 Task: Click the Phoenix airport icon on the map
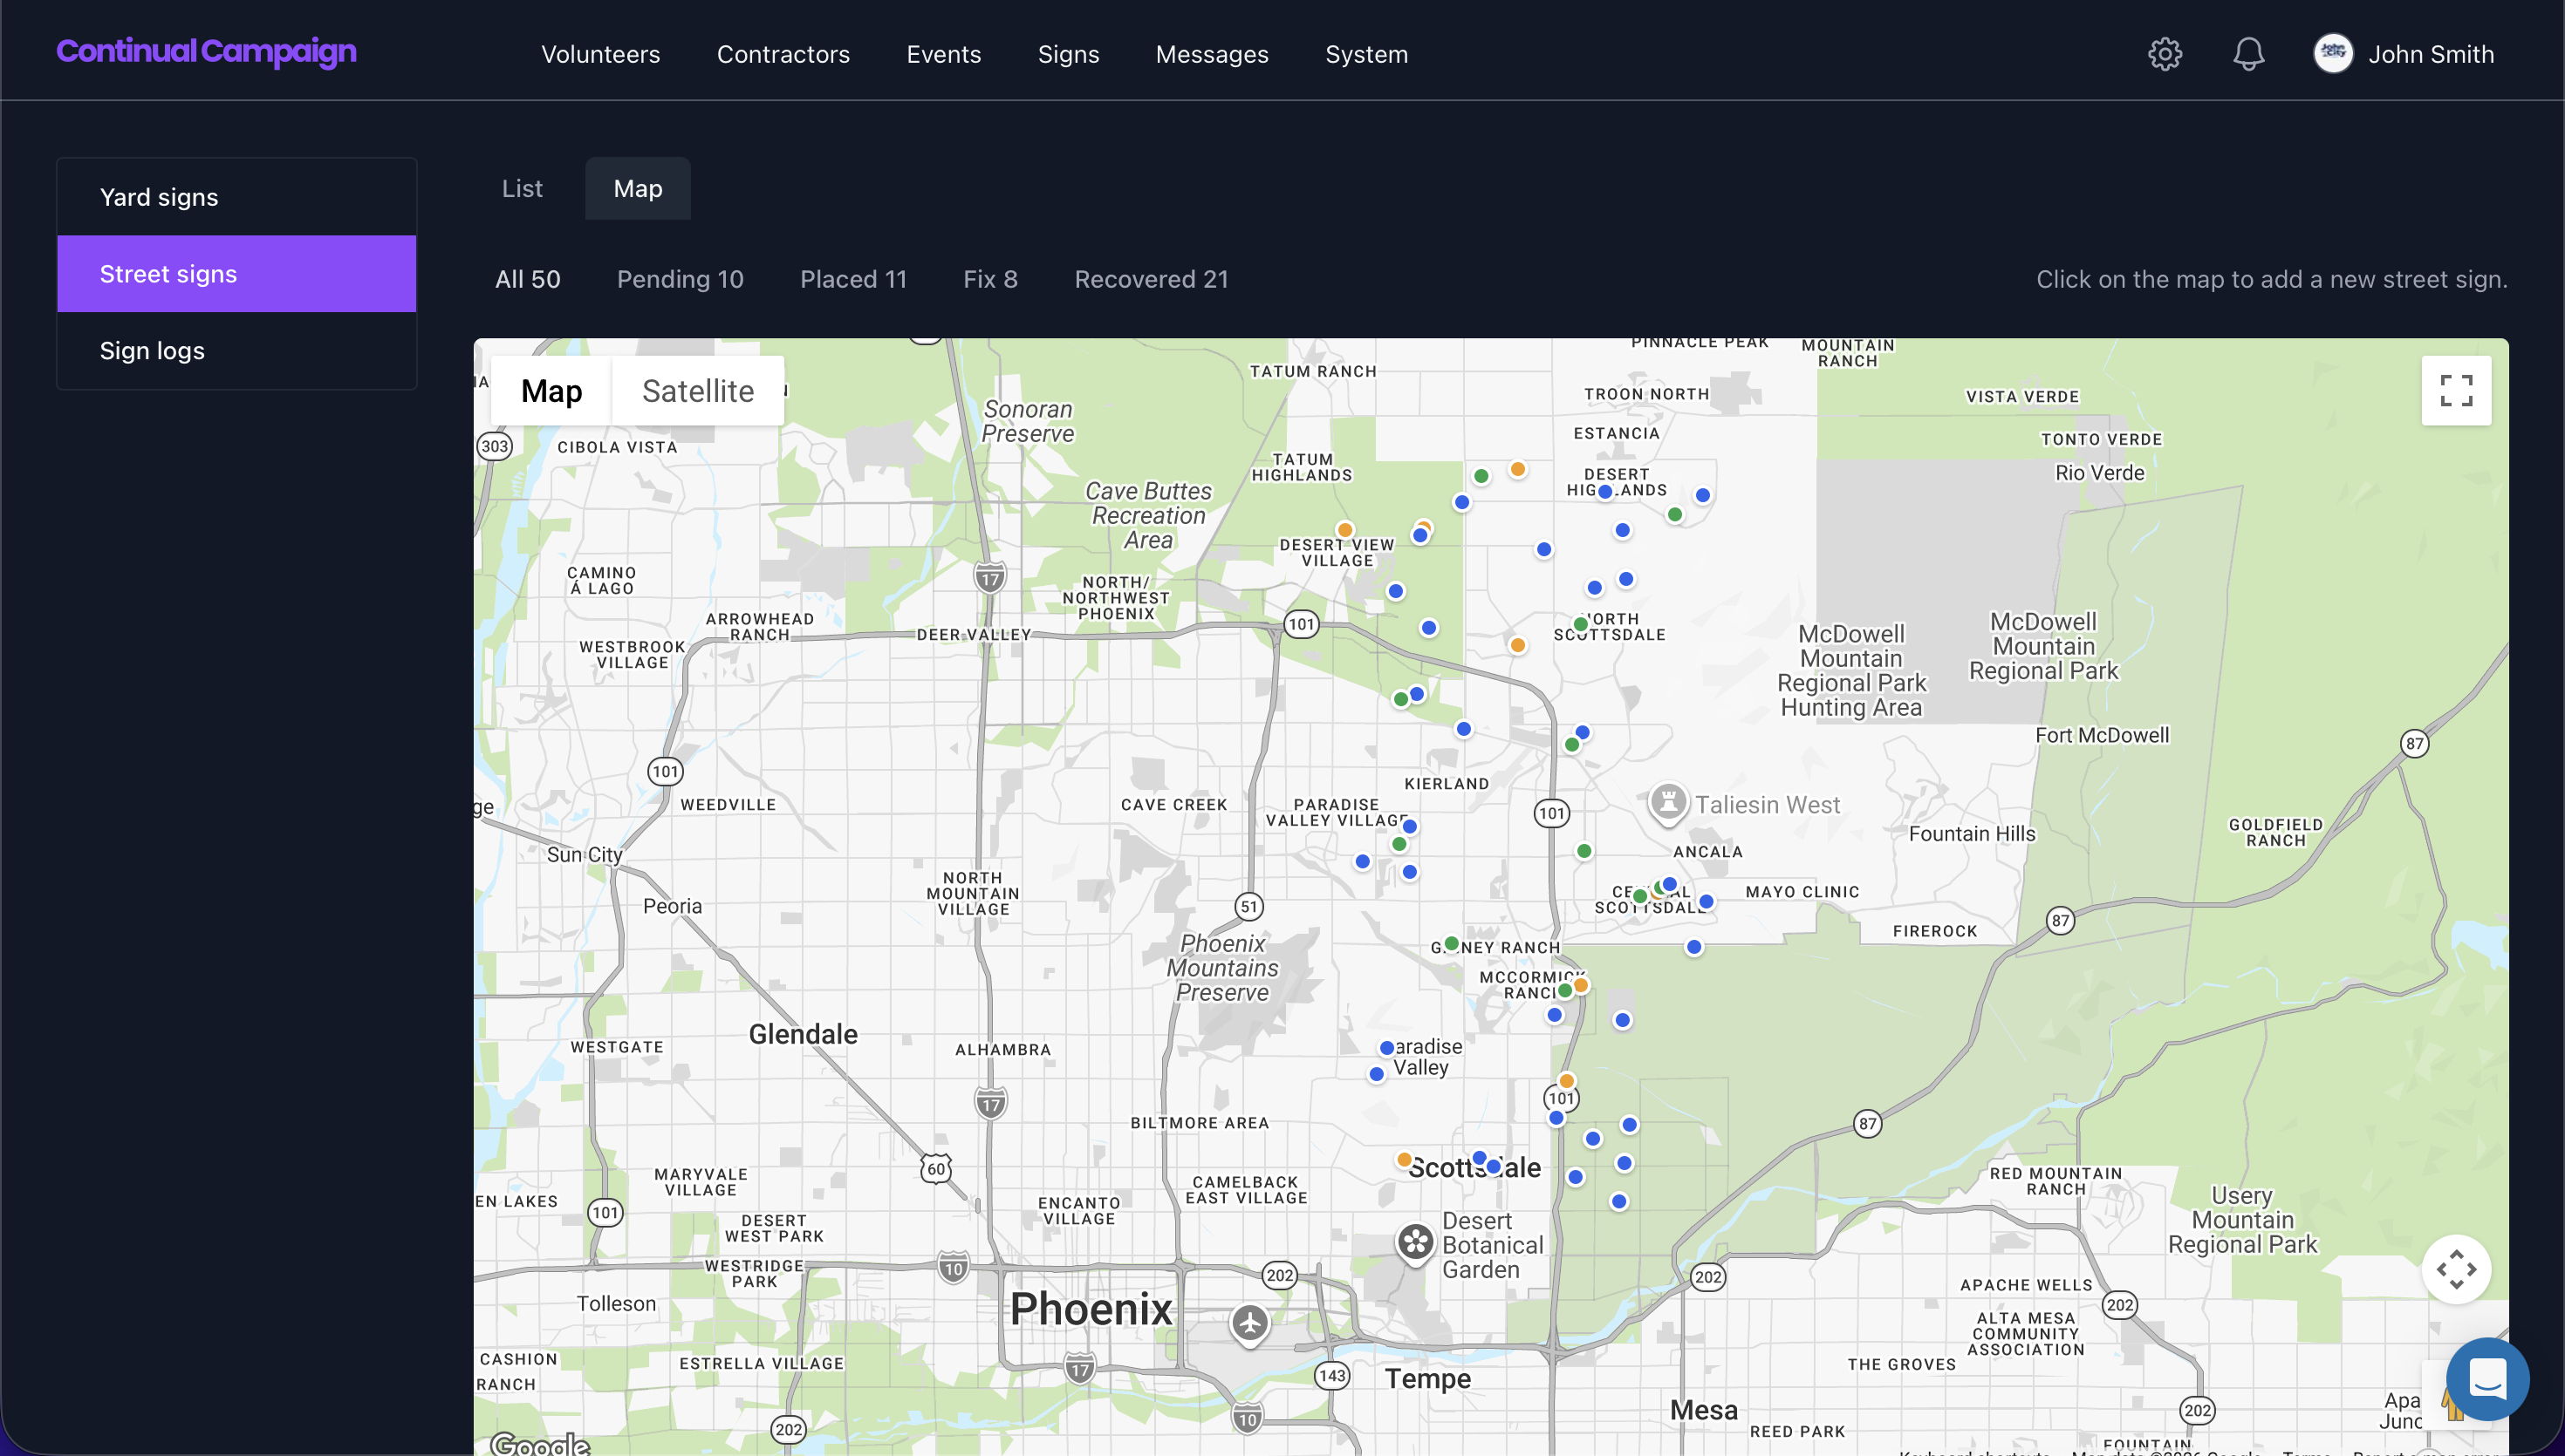(x=1249, y=1324)
